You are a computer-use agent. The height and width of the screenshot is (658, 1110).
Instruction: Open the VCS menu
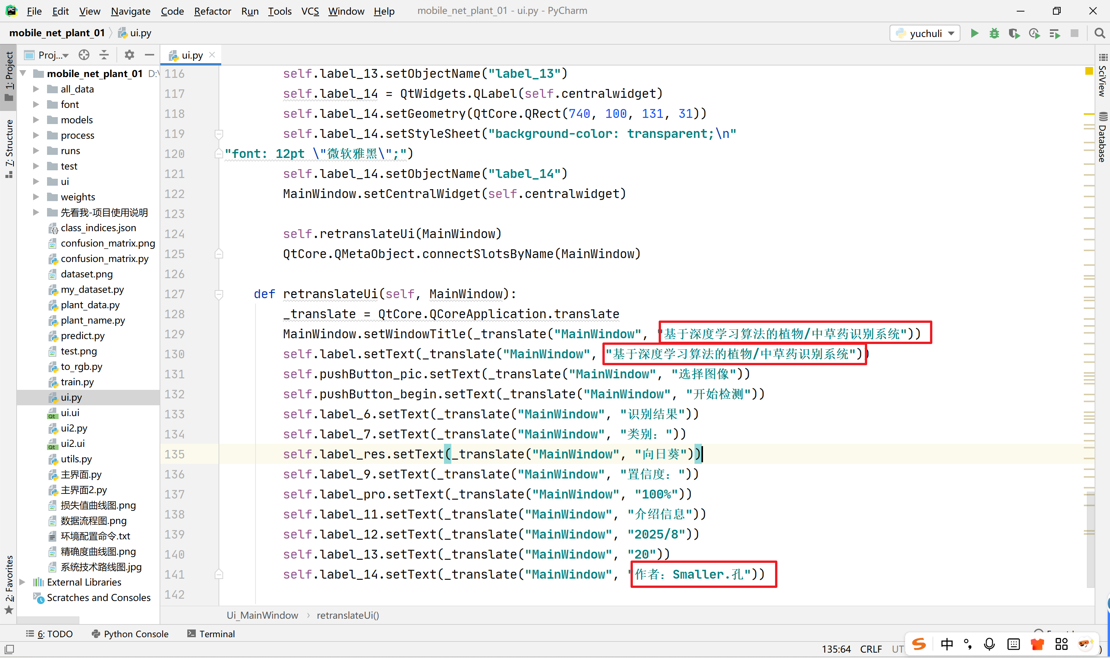[x=309, y=11]
